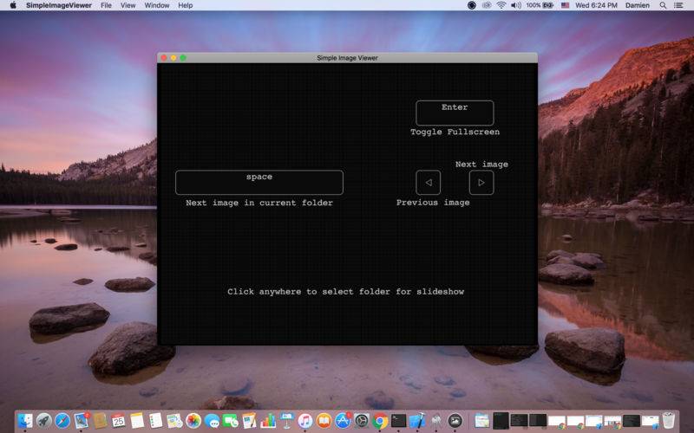Screen dimensions: 694x433
Task: Open Finder from the dock
Action: point(25,421)
